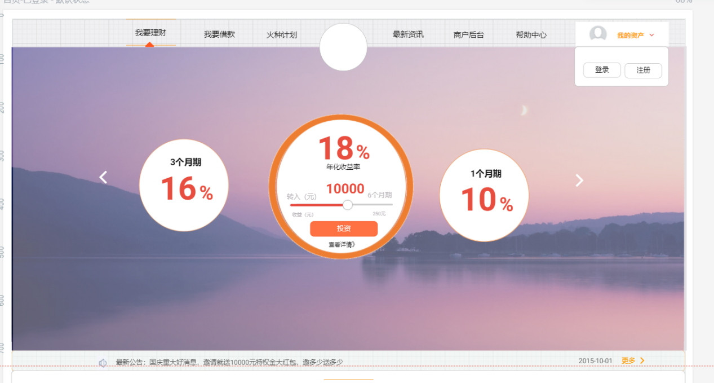The image size is (714, 383).
Task: Go to 火种计划 page
Action: [x=282, y=35]
